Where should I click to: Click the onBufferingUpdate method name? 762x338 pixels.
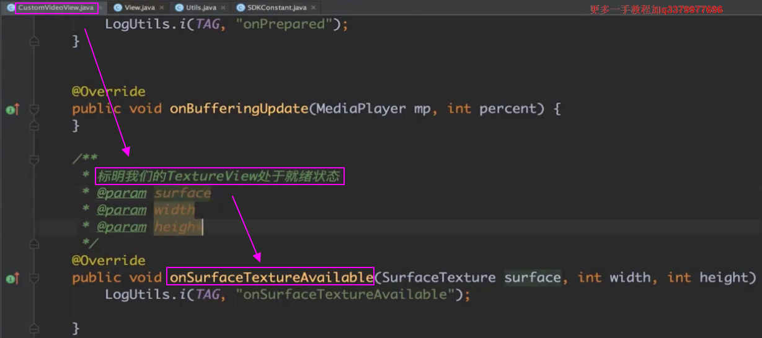tap(239, 108)
